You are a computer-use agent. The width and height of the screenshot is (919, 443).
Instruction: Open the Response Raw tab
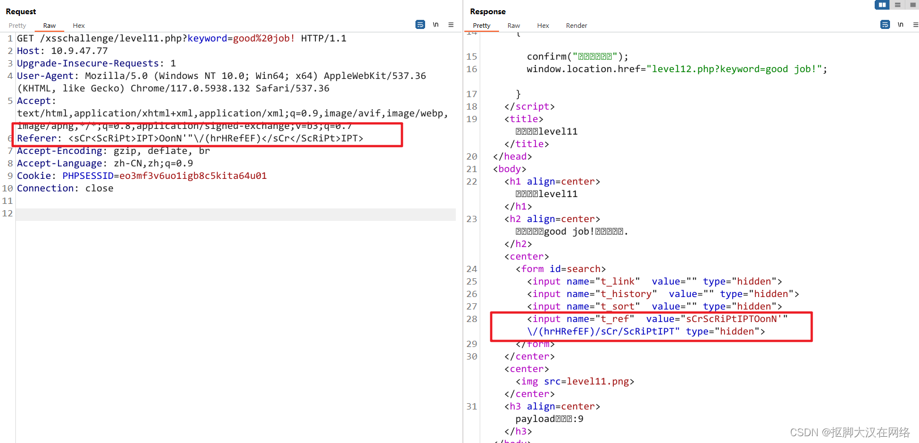[x=514, y=26]
